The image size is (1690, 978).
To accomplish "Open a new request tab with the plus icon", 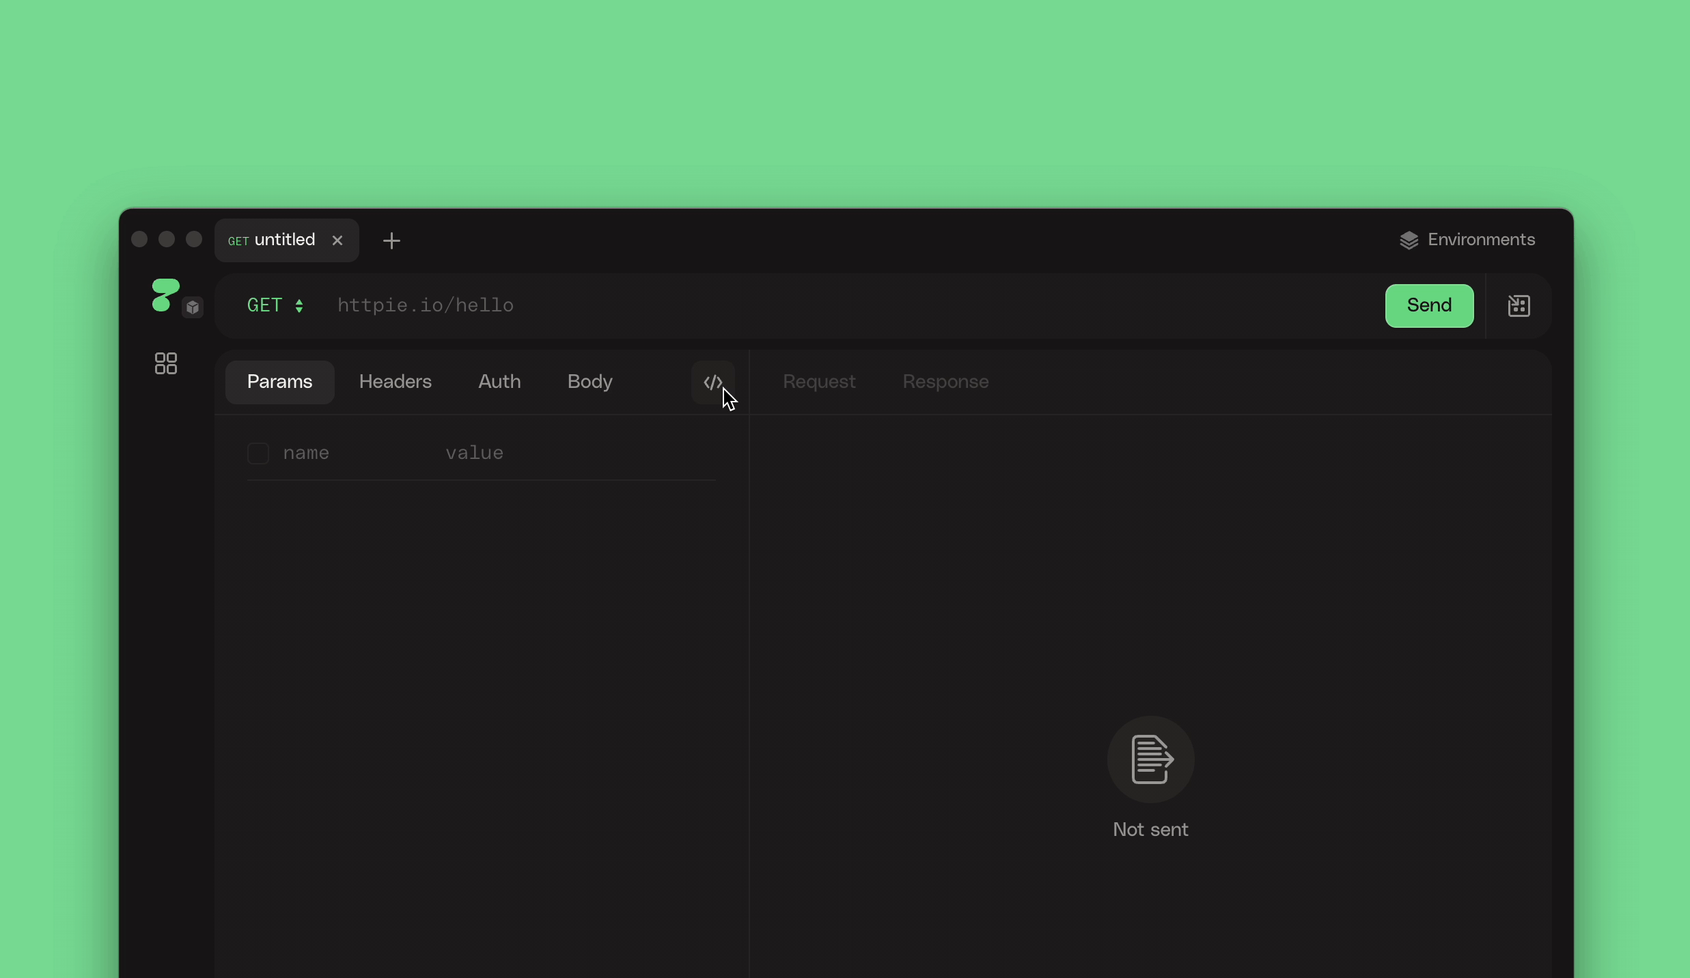I will click(x=391, y=240).
